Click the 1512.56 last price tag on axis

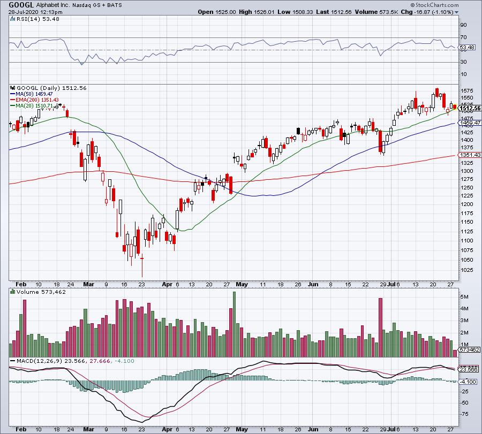coord(470,108)
